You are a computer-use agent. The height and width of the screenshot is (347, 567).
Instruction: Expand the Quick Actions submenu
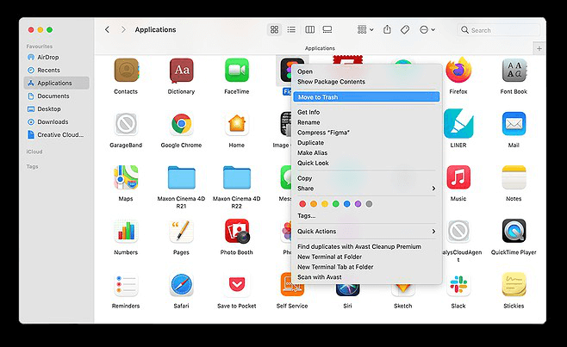pos(366,232)
